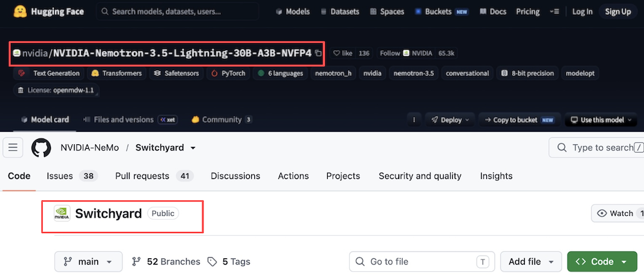Focus the GitHub Type to search box

596,147
